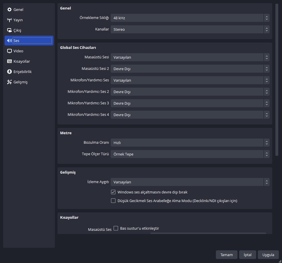Click the Gelişmiş tools icon

(9, 82)
